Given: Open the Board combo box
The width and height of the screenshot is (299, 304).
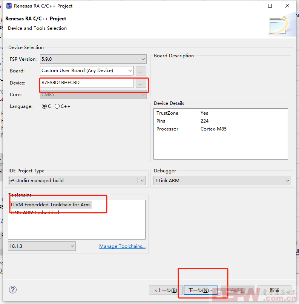Looking at the screenshot, I should pyautogui.click(x=87, y=71).
